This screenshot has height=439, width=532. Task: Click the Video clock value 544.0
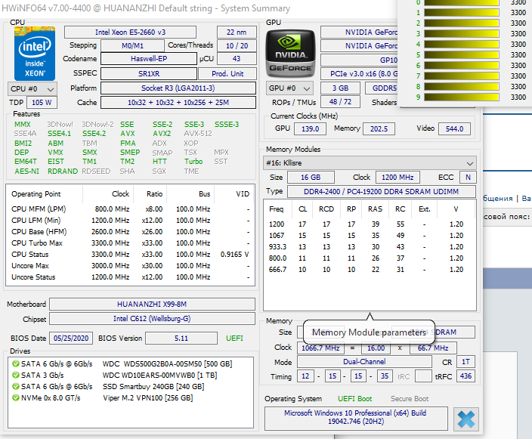point(455,129)
